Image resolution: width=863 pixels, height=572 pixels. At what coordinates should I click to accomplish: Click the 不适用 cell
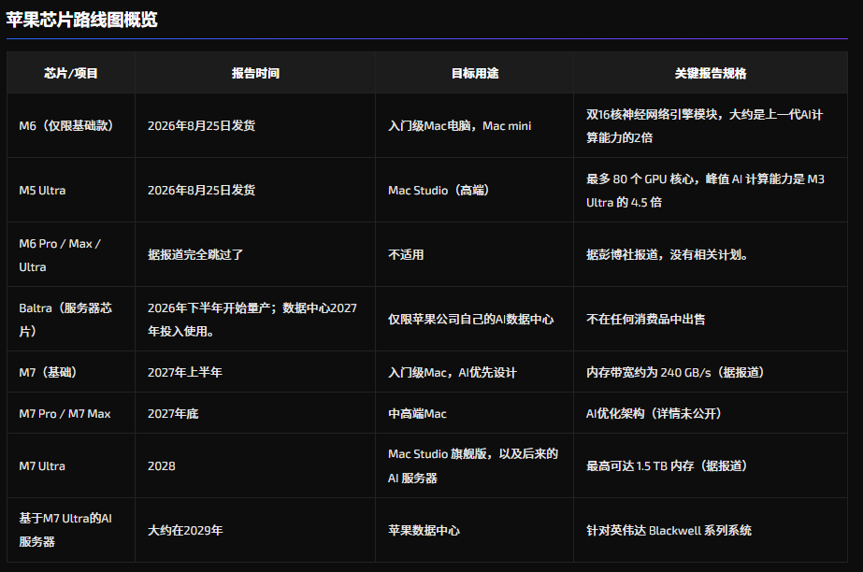[474, 254]
